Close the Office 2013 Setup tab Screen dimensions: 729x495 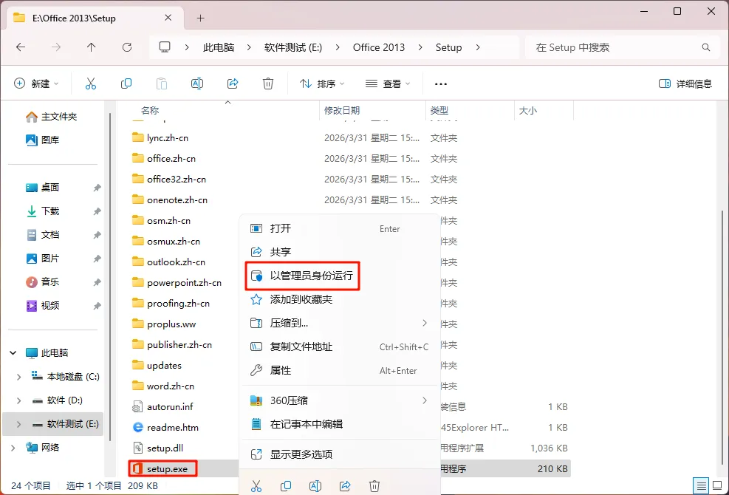coord(168,18)
